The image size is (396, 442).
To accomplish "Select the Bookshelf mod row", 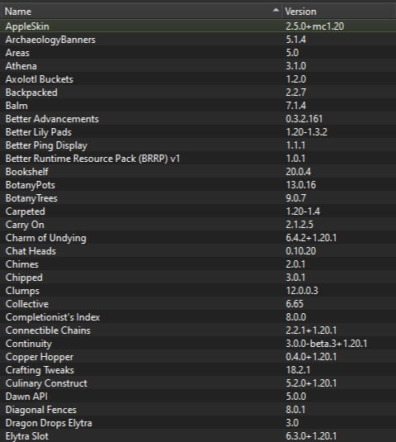I will (198, 172).
